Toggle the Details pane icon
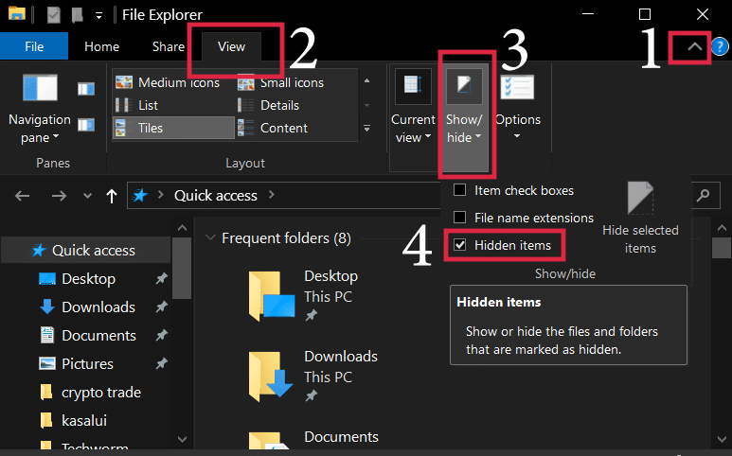Screen dimensions: 732x456 [x=86, y=125]
